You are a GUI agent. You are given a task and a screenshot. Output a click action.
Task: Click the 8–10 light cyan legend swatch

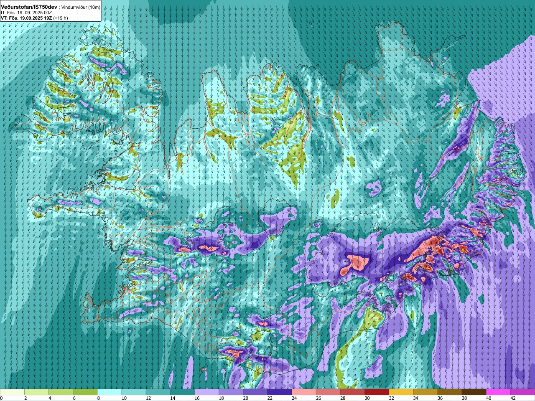(110, 392)
